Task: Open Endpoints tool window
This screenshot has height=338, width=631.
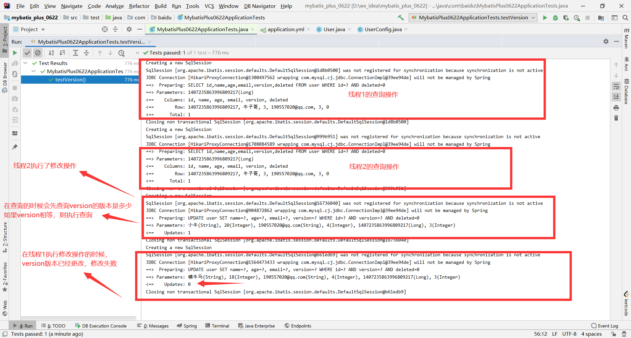Action: tap(298, 326)
